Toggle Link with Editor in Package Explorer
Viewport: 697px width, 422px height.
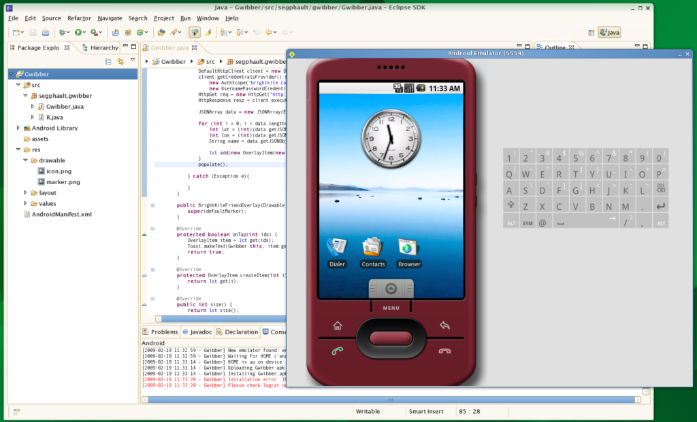[120, 61]
